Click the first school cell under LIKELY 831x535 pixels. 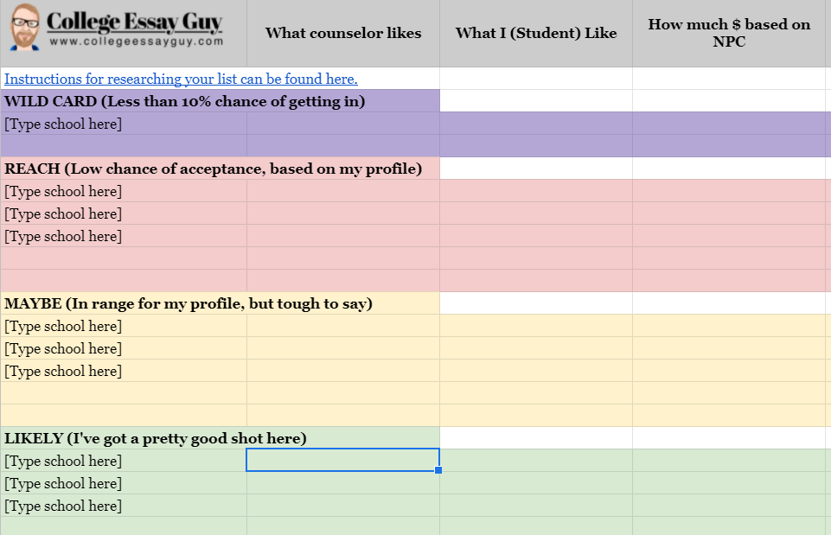[x=63, y=461]
